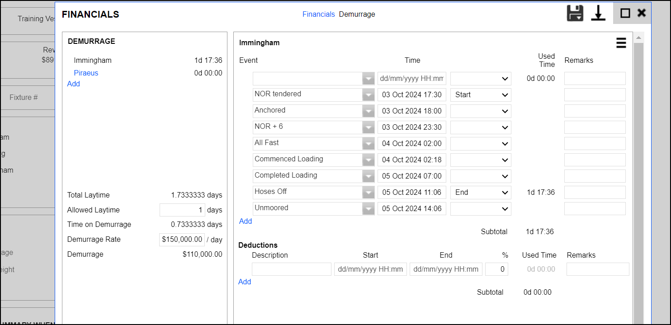Expand the Hoses Off event dropdown arrow

369,193
